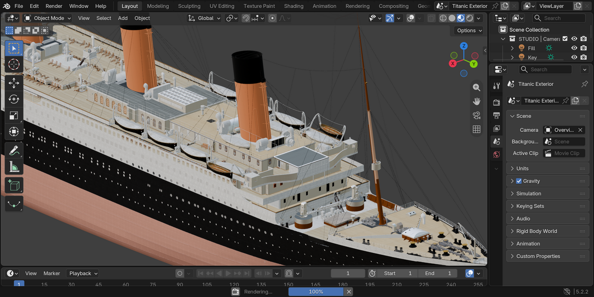Image resolution: width=594 pixels, height=297 pixels.
Task: Uncheck STUDIO collection exclude checkbox
Action: (565, 39)
